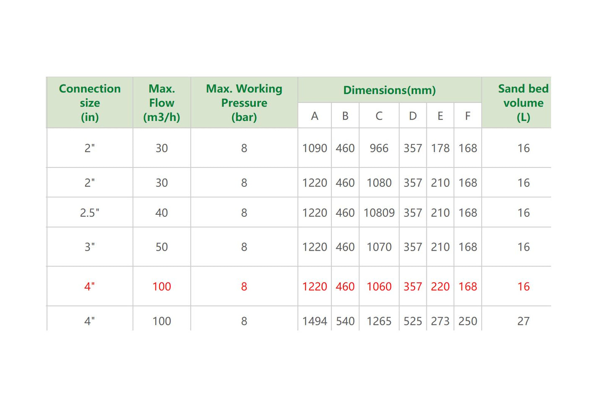Click the "Max. Working Pressure (bar)" header

pos(244,103)
